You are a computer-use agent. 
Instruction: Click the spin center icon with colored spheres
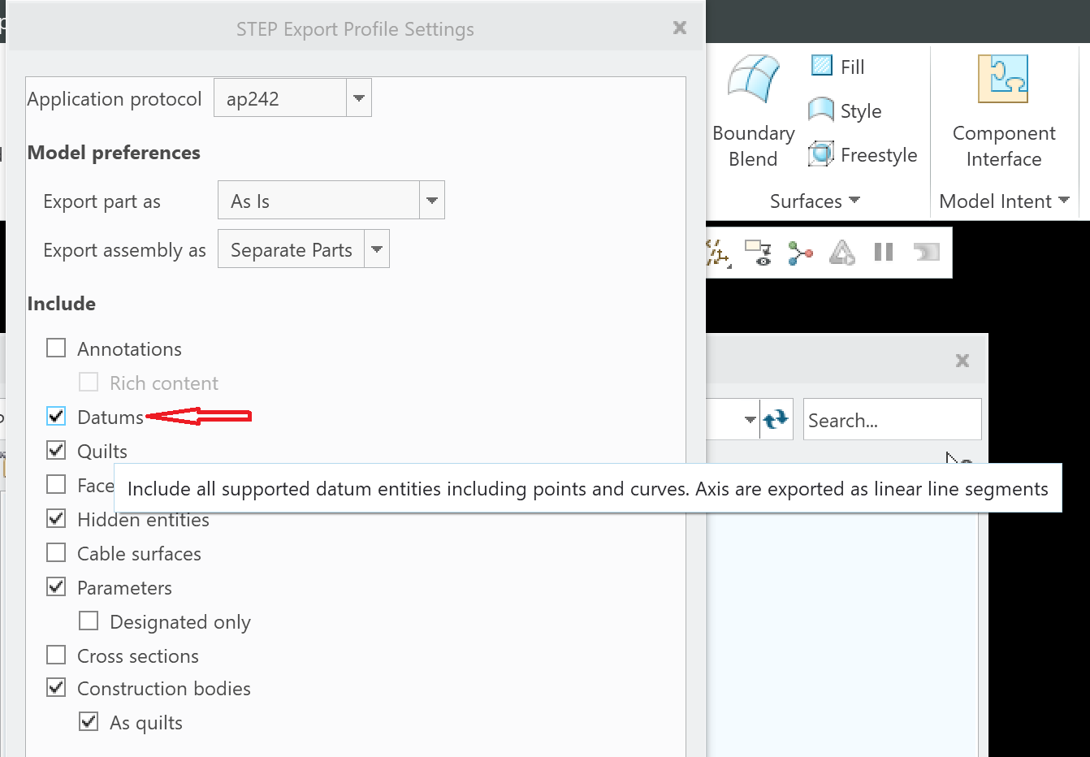800,252
